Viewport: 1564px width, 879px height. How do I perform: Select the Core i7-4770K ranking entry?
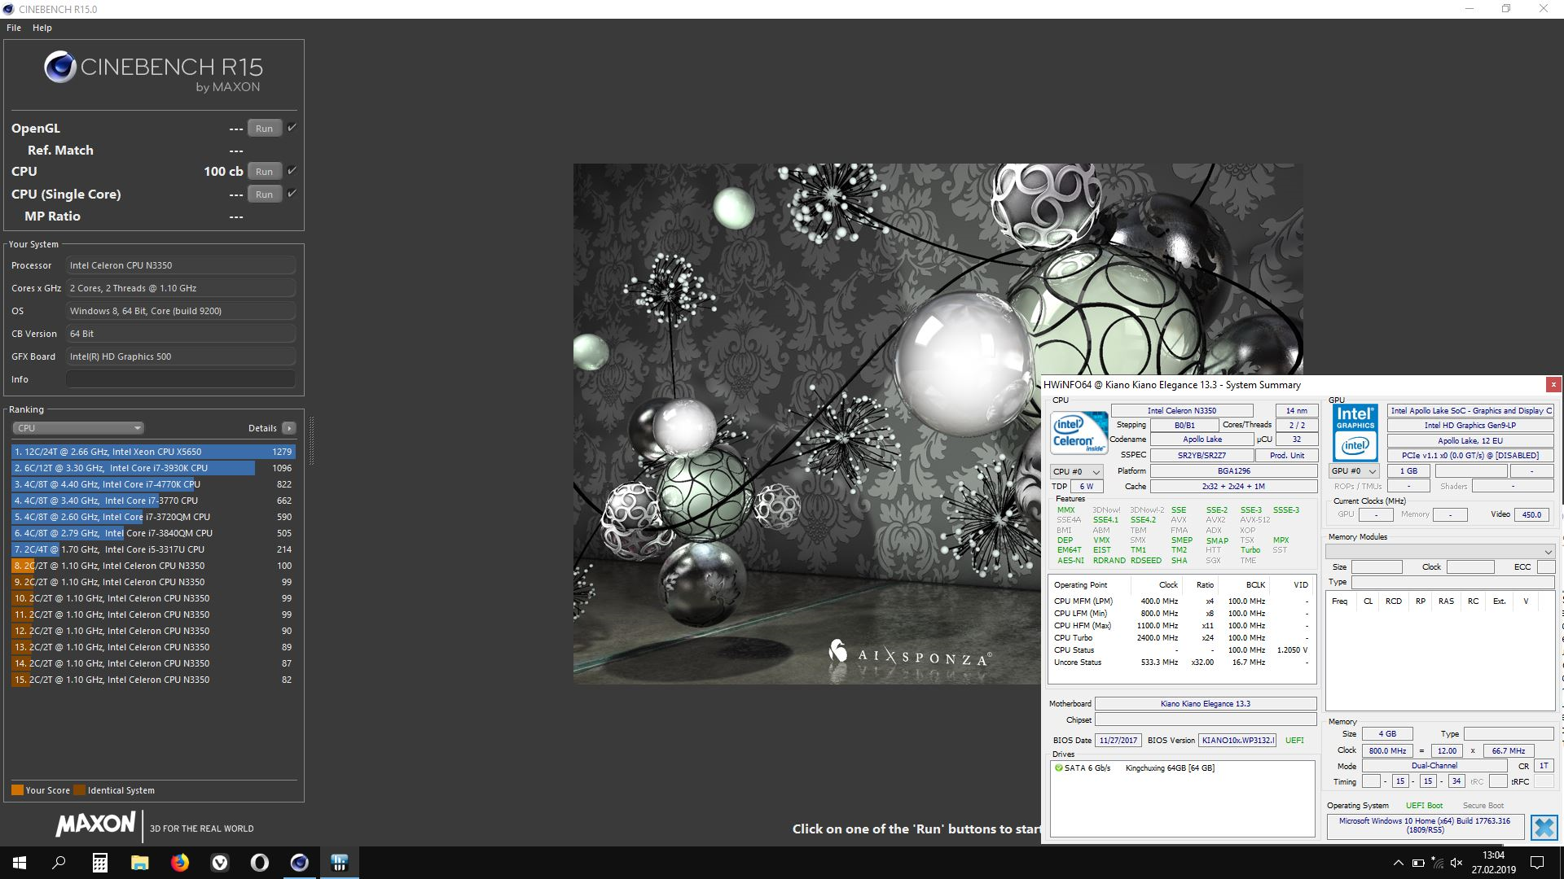pos(153,484)
